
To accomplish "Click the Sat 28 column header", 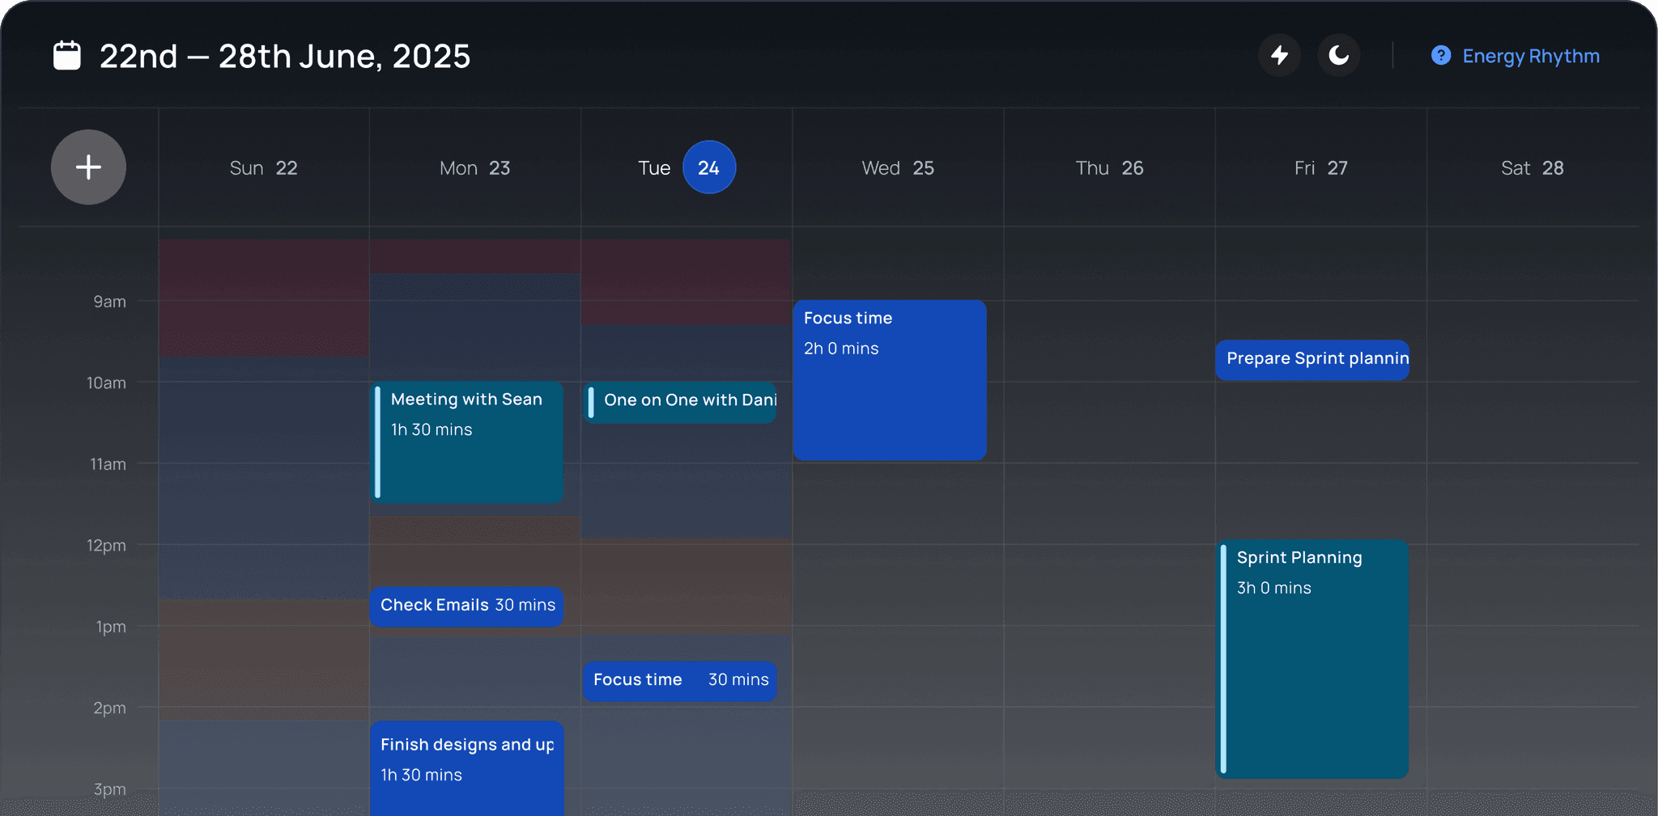I will (x=1533, y=167).
